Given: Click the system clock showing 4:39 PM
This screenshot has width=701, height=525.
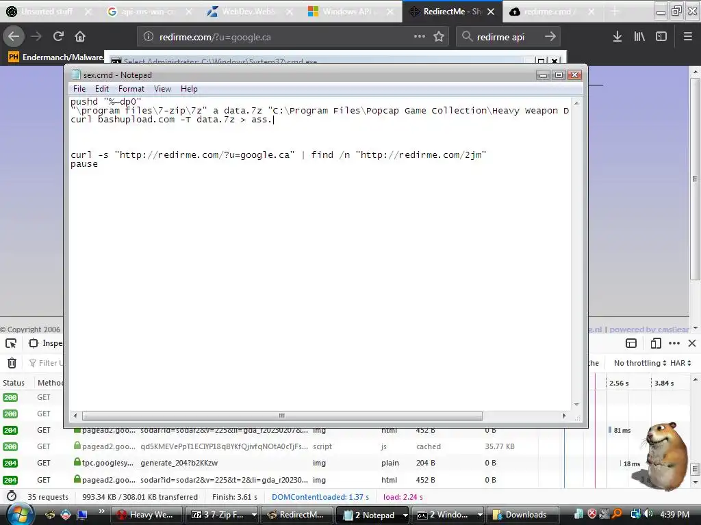Looking at the screenshot, I should (674, 514).
